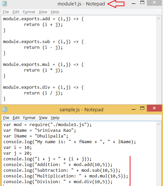Open Edit menu in sample.js window
The image size is (163, 186).
pyautogui.click(x=16, y=118)
